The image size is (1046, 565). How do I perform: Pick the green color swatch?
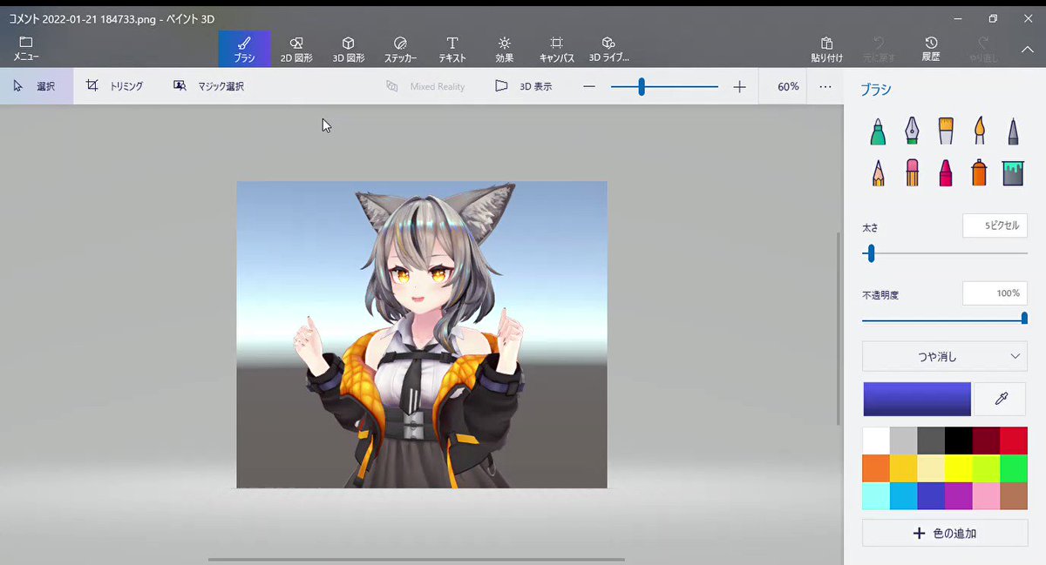click(1014, 468)
